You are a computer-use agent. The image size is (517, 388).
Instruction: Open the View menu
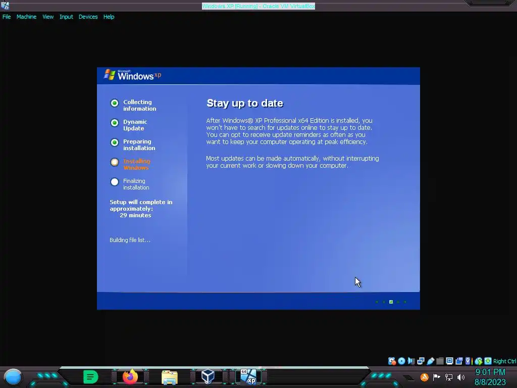[x=48, y=17]
